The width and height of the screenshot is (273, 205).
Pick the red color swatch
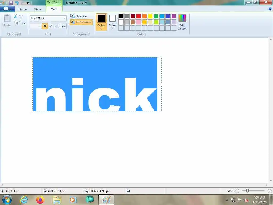tap(139, 16)
